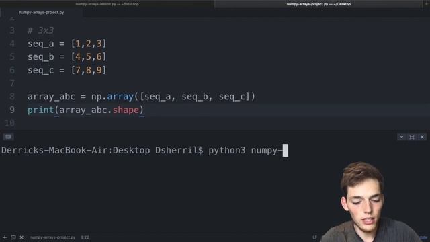Select line number 9 in the gutter
Viewport: 430px width, 242px height.
point(12,110)
